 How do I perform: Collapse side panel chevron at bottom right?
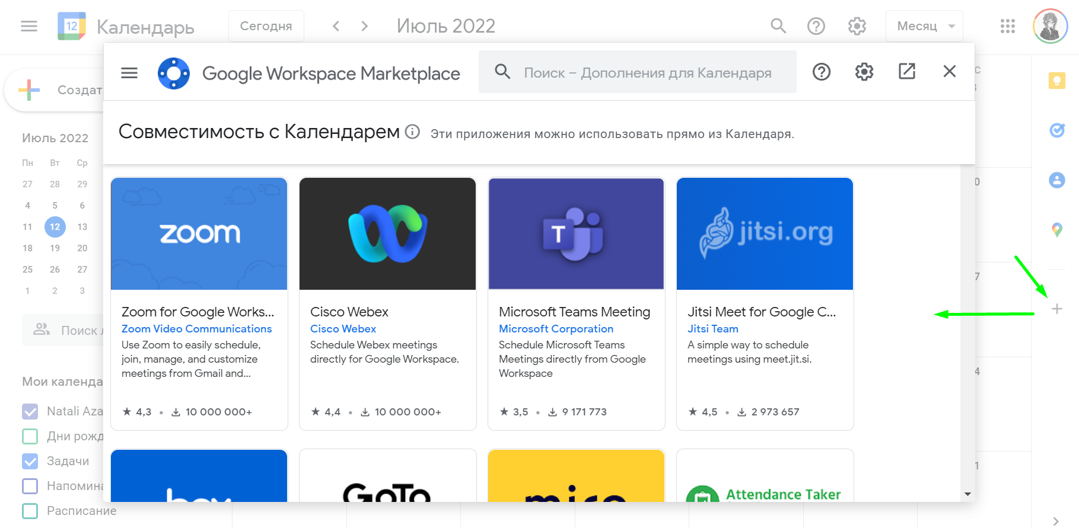coord(1055,521)
